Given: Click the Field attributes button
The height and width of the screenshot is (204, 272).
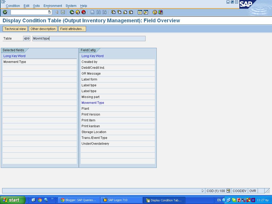Looking at the screenshot, I should pos(72,29).
